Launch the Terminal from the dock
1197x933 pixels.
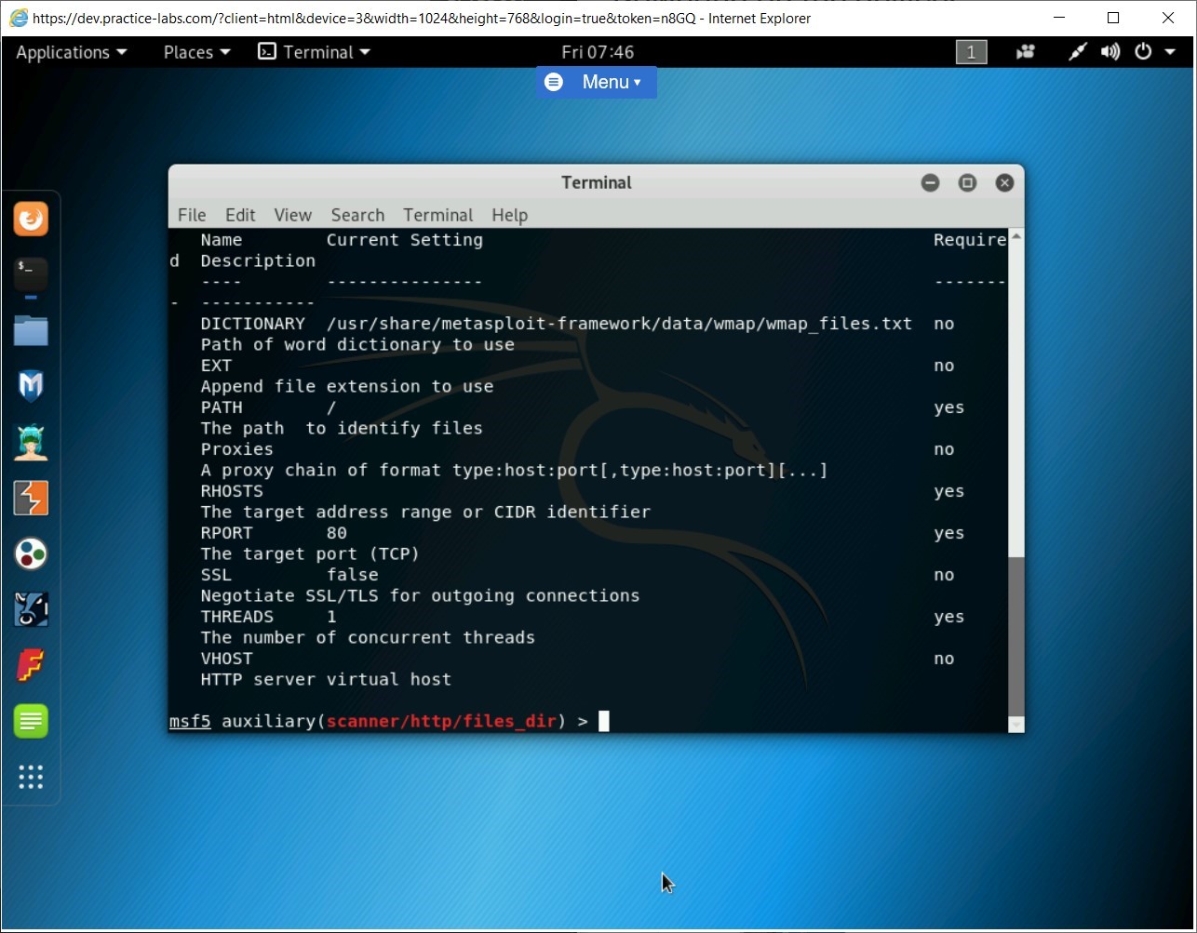[x=31, y=274]
